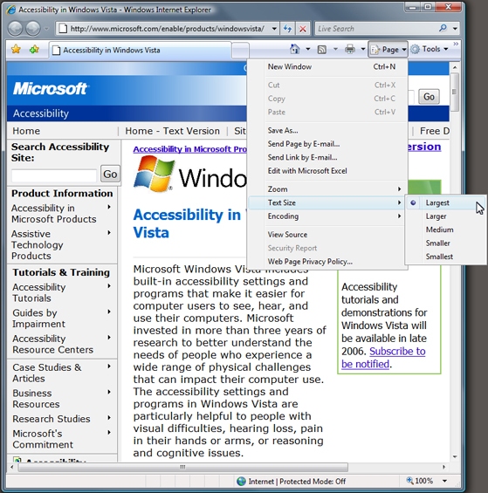Click the New Tab button

[240, 51]
